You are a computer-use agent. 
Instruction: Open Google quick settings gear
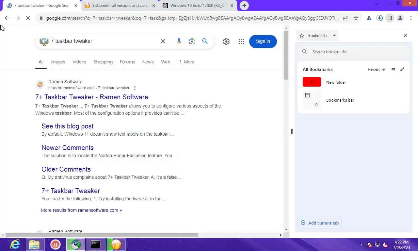(x=226, y=41)
